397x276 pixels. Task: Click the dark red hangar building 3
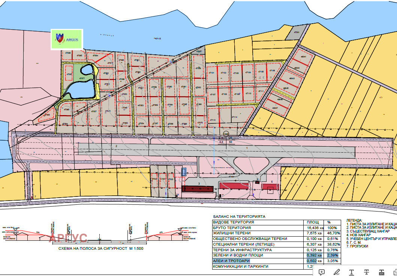point(198,189)
